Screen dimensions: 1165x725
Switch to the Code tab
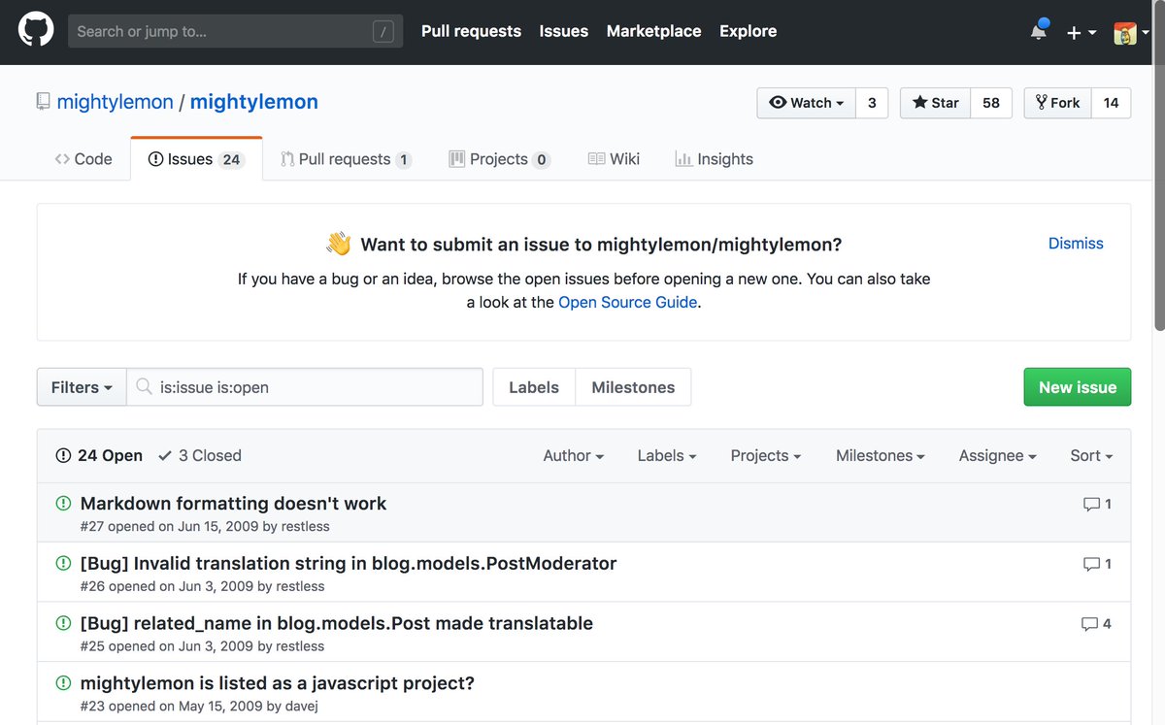click(83, 159)
